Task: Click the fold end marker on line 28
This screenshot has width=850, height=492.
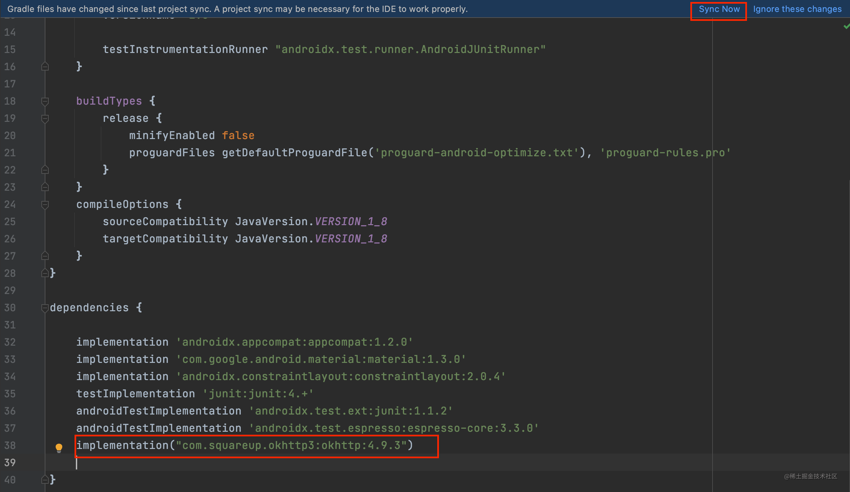Action: pos(45,273)
